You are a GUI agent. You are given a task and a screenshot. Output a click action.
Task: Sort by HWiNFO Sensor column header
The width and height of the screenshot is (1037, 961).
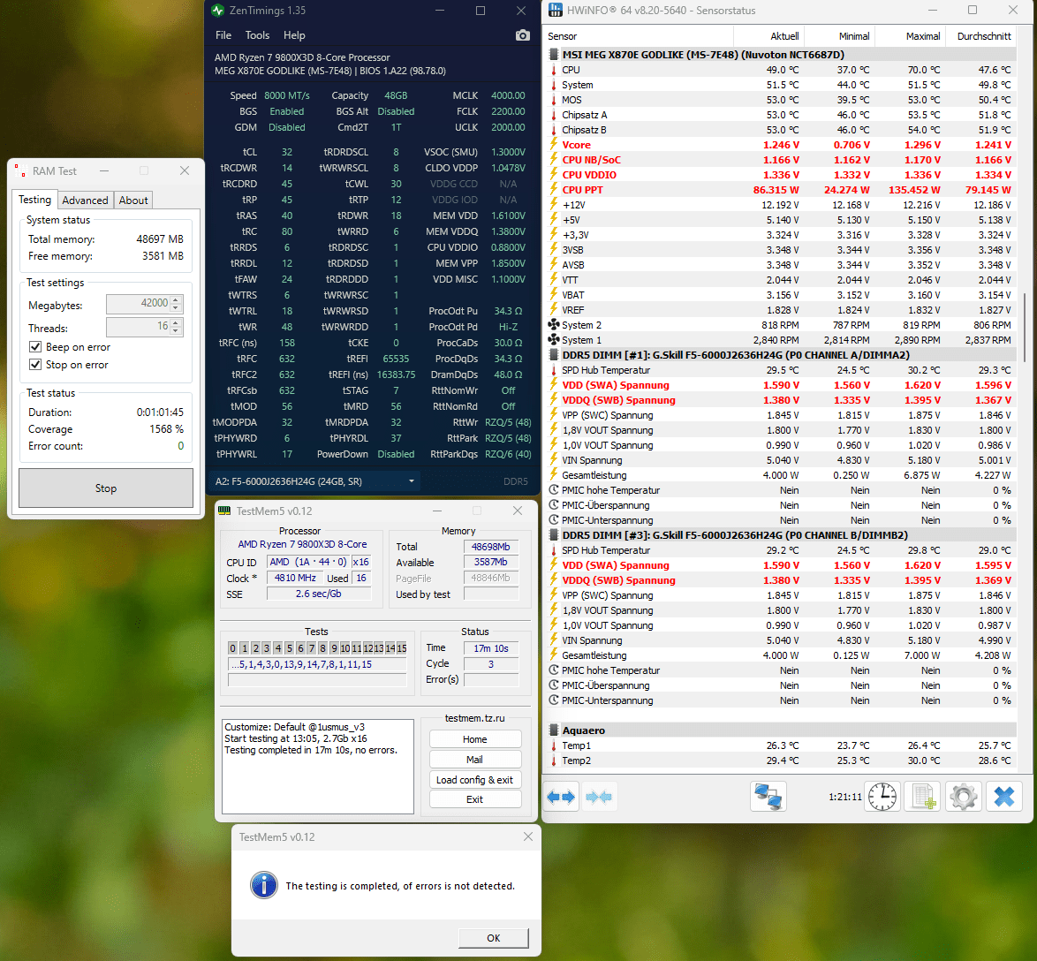point(639,36)
